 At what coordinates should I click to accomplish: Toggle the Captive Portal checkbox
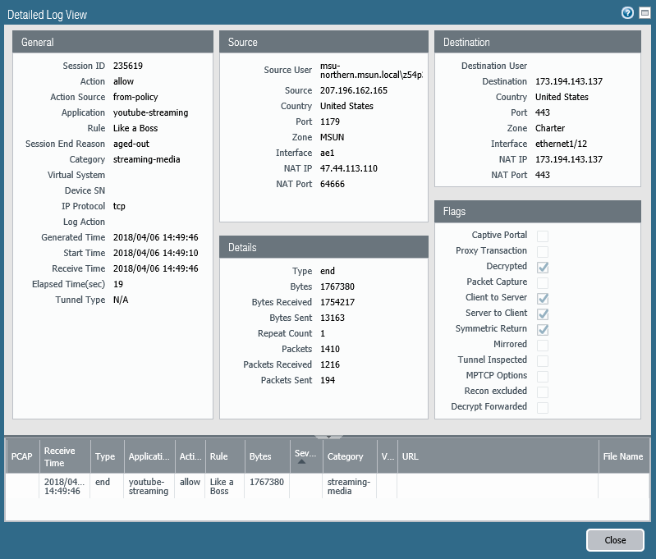(543, 236)
